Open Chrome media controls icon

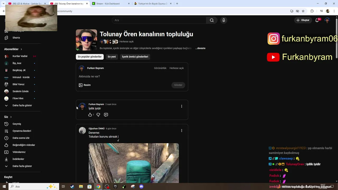coord(321,11)
